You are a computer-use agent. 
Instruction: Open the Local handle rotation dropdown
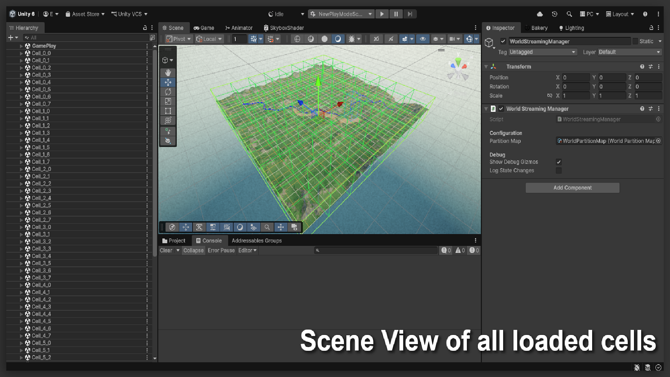click(209, 39)
